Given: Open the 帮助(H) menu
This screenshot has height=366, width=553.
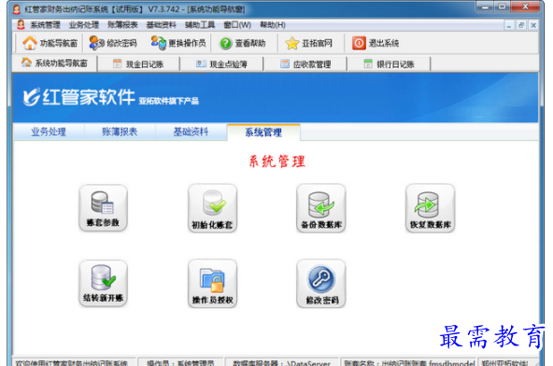Looking at the screenshot, I should [273, 25].
